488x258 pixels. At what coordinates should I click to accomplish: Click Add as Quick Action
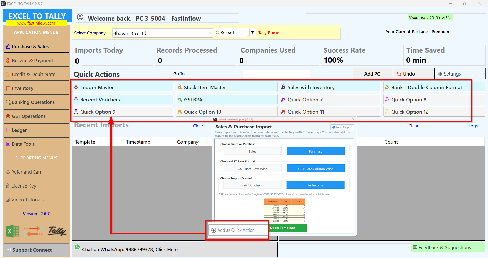(238, 230)
